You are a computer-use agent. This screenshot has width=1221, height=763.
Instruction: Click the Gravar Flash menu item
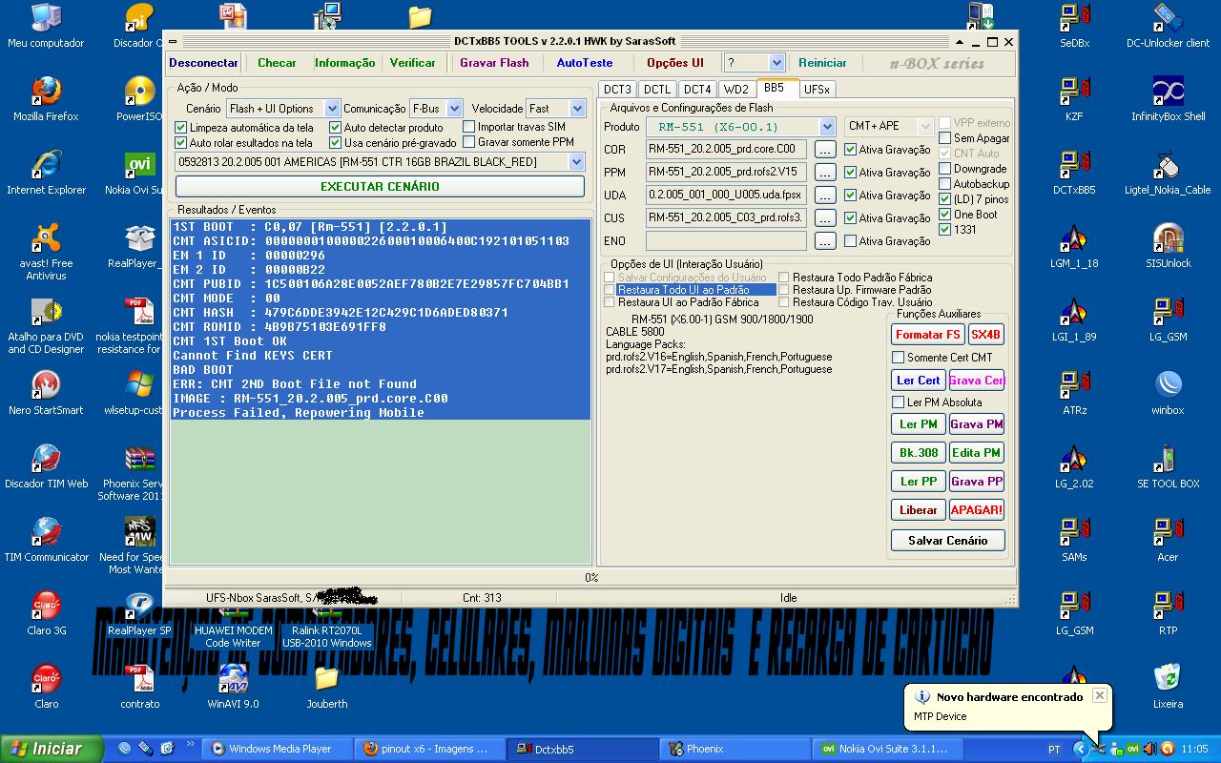pos(494,63)
